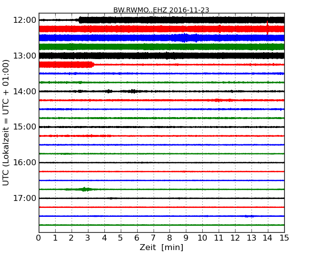Click x-axis tick label 13
The height and width of the screenshot is (258, 323).
(x=251, y=238)
